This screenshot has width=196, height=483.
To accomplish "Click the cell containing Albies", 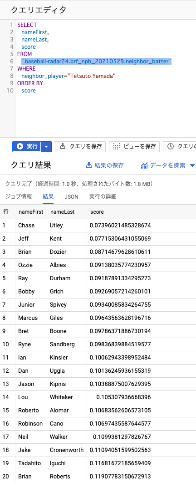I will click(67, 265).
